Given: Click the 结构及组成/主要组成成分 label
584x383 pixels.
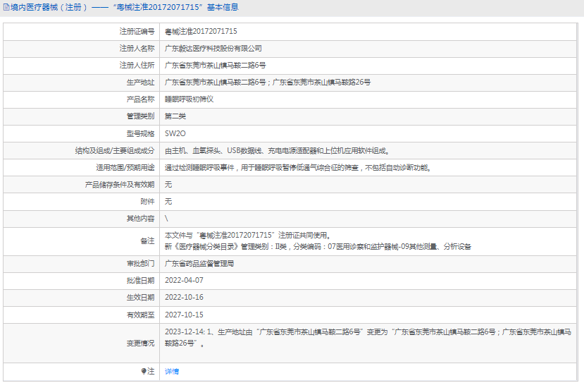Looking at the screenshot, I should [115, 151].
